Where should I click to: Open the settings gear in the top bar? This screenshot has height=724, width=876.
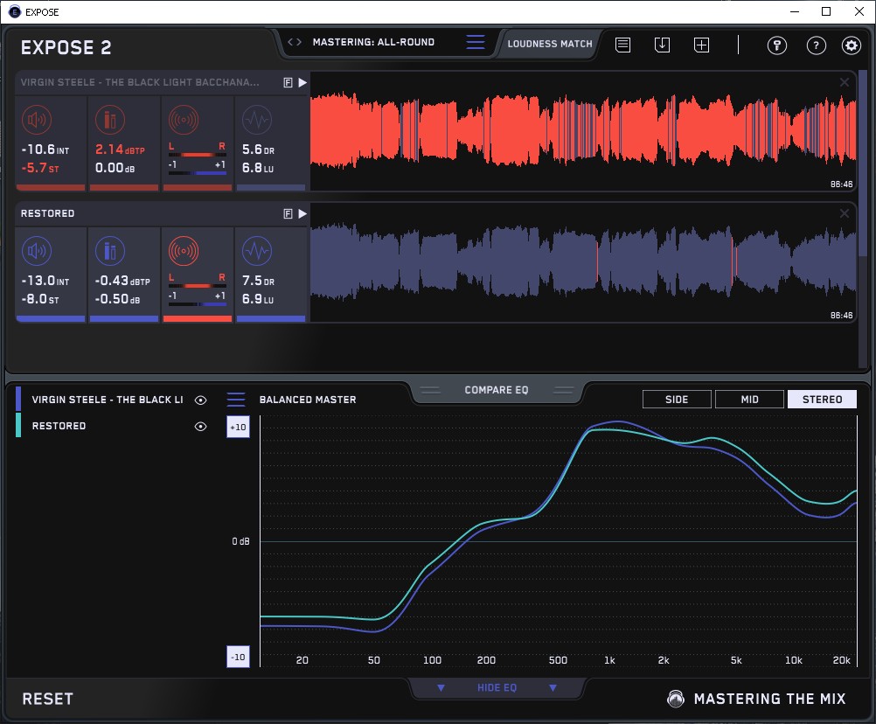(x=851, y=45)
